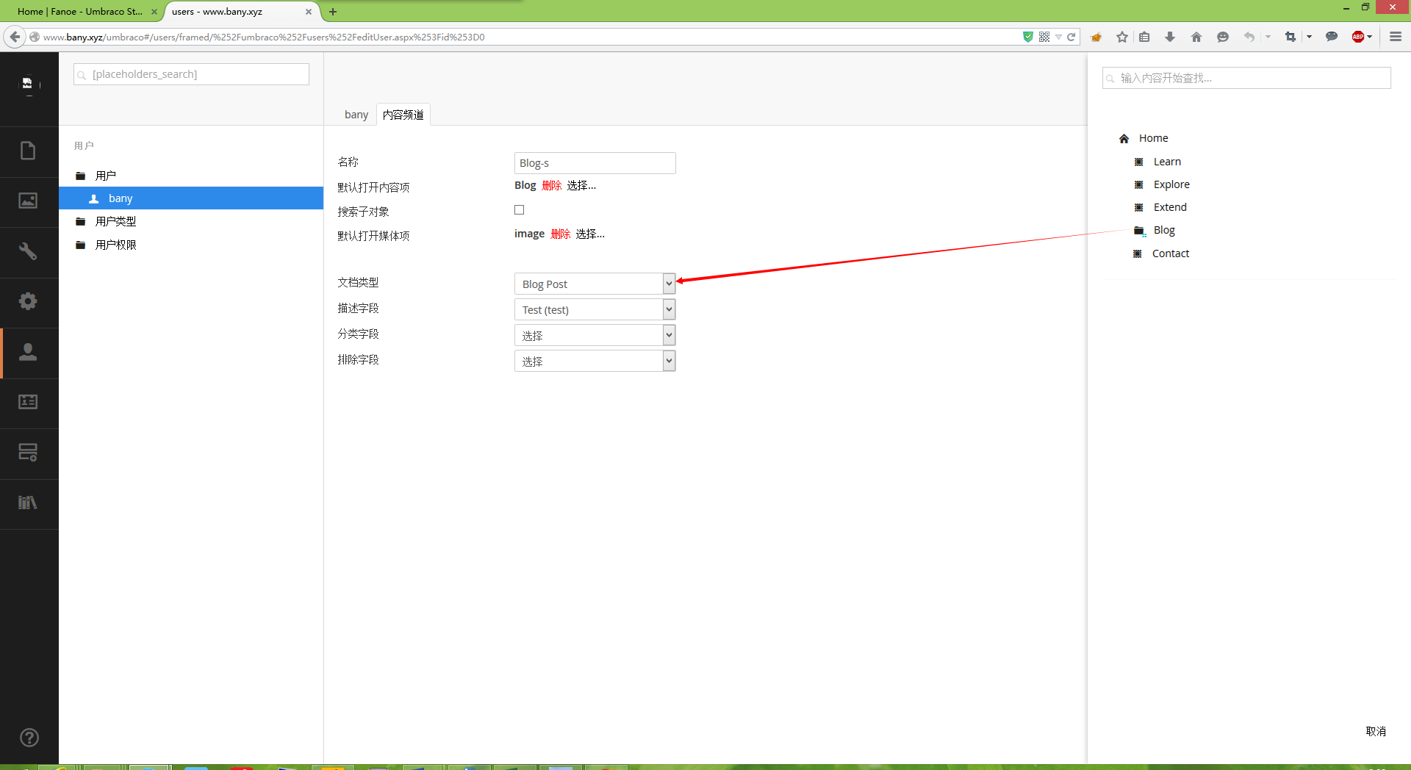Open the Developer gear section

coord(28,301)
